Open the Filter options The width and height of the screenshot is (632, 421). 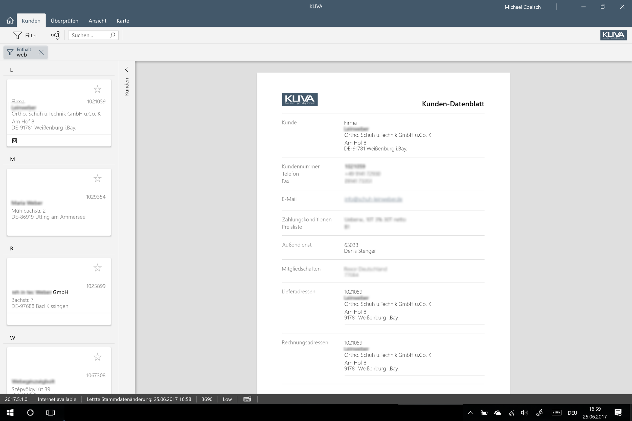[25, 35]
